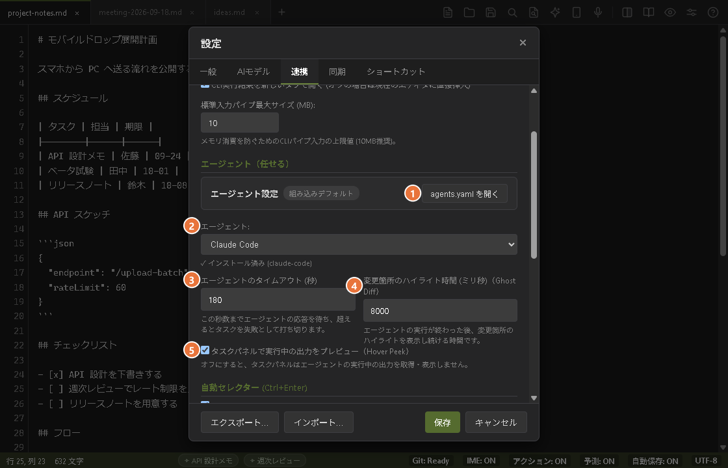Click the "rateLimit": 60 line in editor

[x=87, y=287]
